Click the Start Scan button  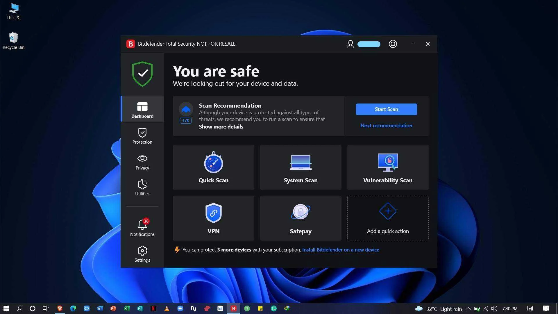386,109
